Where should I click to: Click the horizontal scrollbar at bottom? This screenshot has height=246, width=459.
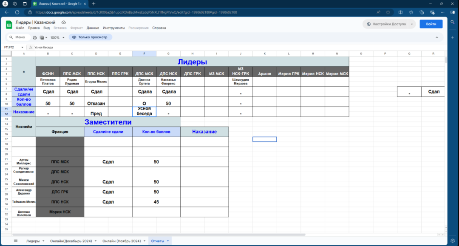pyautogui.click(x=159, y=235)
